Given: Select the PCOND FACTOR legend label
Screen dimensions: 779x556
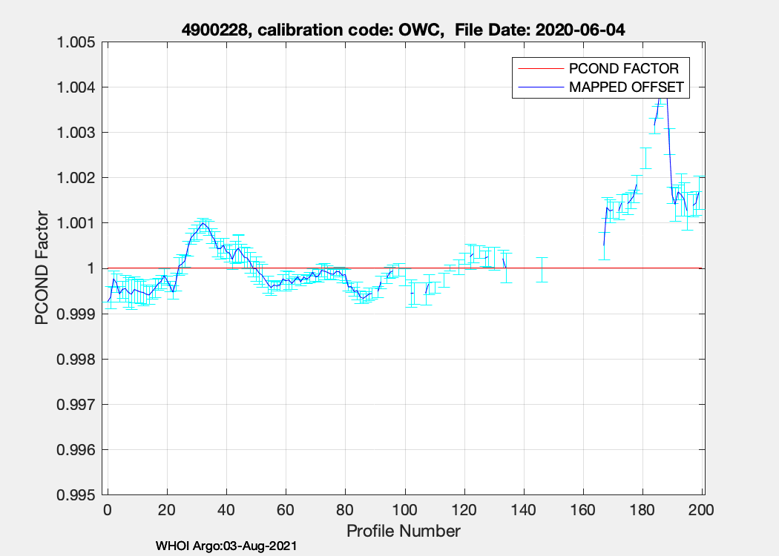Looking at the screenshot, I should [623, 69].
